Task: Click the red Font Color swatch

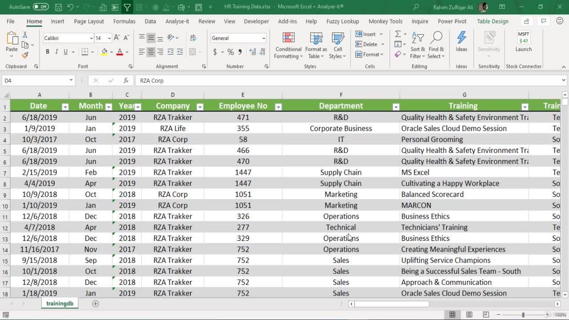Action: 120,52
